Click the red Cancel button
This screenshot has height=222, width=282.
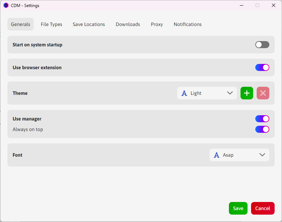click(262, 208)
